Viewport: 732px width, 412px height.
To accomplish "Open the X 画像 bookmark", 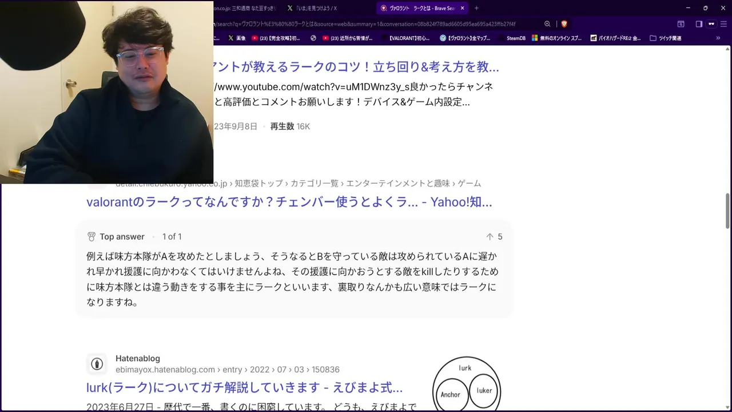I will point(237,38).
